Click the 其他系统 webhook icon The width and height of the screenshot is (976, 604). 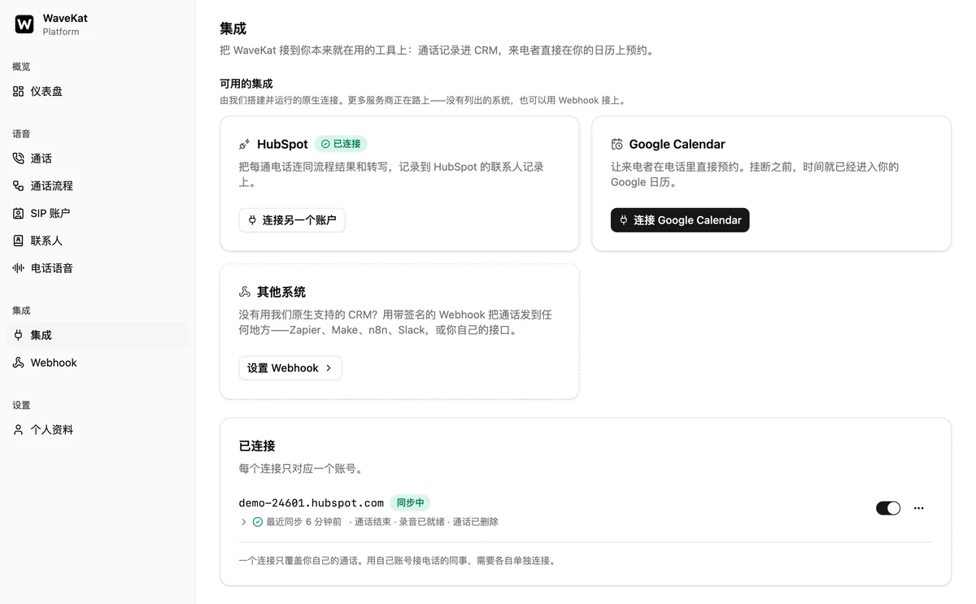tap(244, 292)
